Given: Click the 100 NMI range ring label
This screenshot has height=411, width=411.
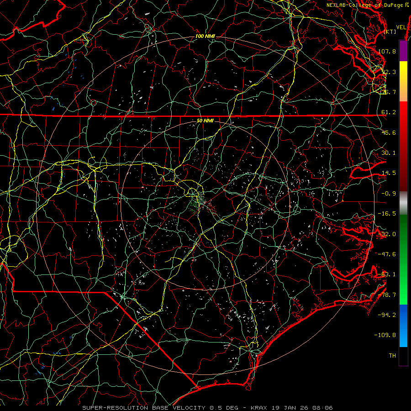Looking at the screenshot, I should point(205,36).
